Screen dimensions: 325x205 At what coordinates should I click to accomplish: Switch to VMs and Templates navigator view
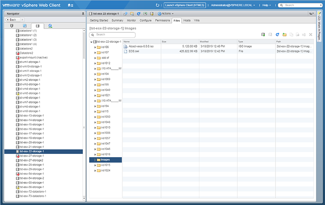pyautogui.click(x=25, y=26)
